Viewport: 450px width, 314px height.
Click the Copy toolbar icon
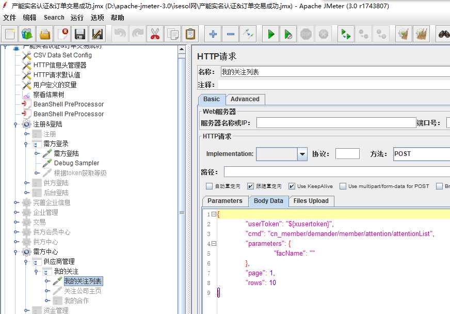pos(173,34)
